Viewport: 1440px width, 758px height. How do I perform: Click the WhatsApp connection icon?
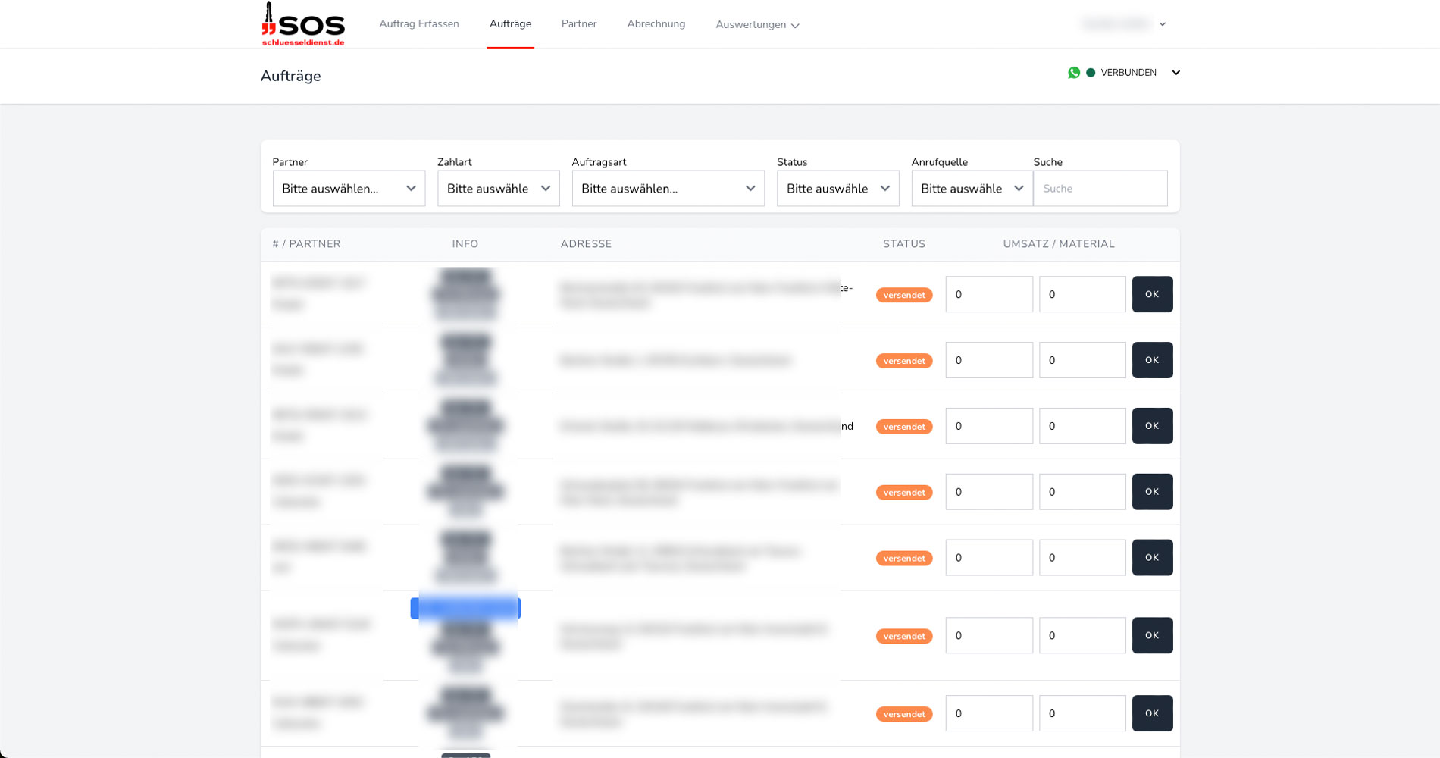tap(1074, 73)
